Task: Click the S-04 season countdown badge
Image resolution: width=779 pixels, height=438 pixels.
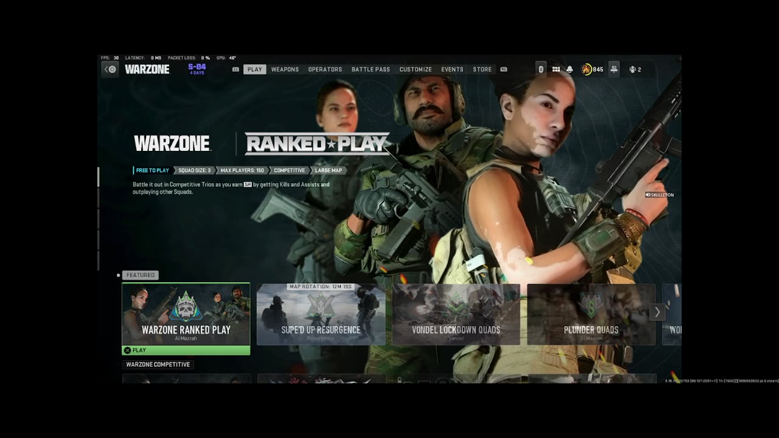Action: 197,69
